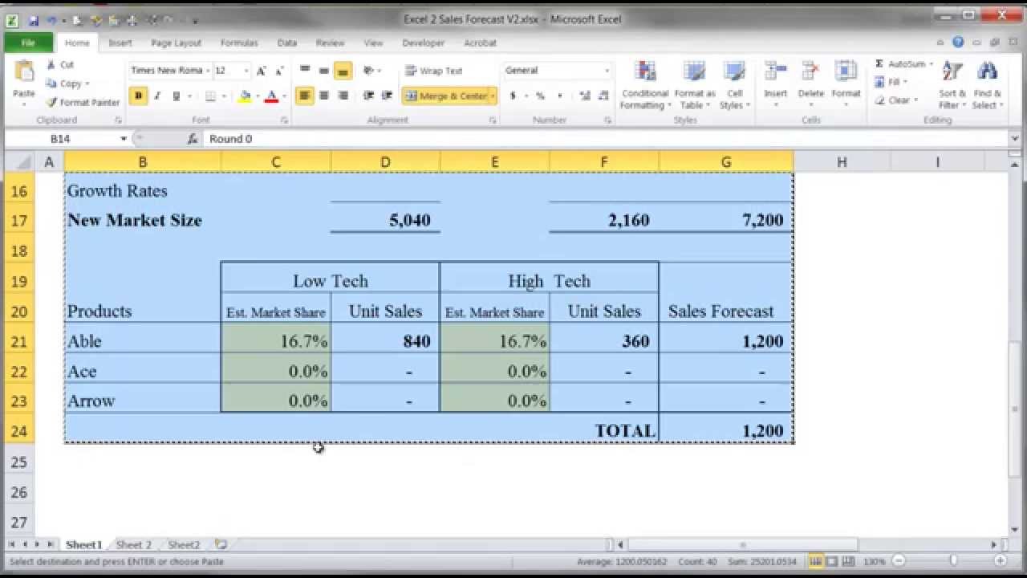The height and width of the screenshot is (578, 1027).
Task: Toggle Align Text Left button
Action: pyautogui.click(x=305, y=96)
